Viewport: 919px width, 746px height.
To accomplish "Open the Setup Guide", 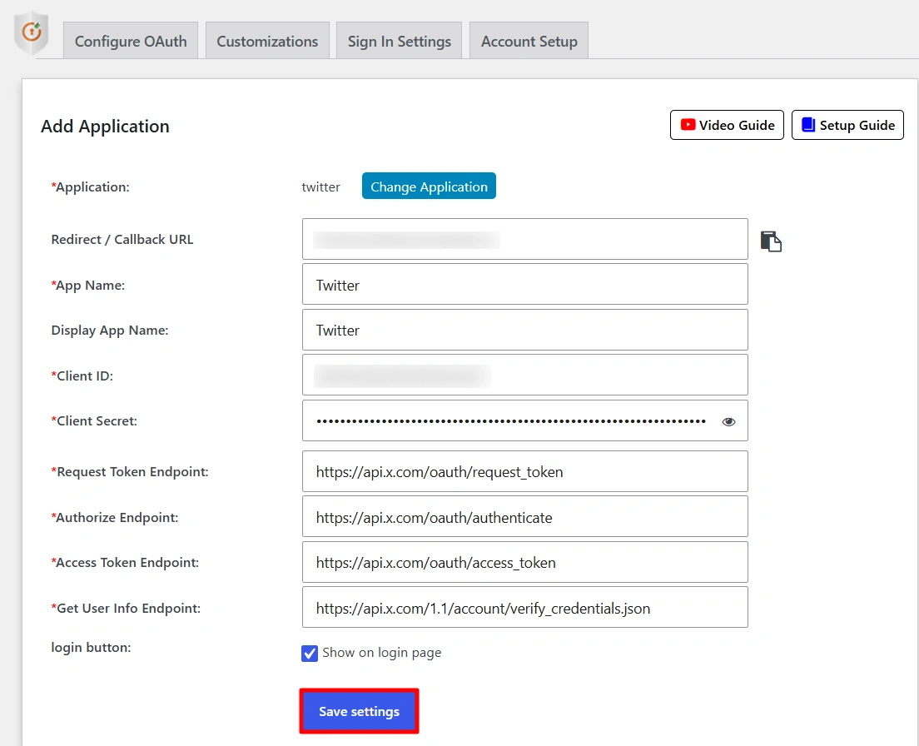I will pyautogui.click(x=847, y=125).
